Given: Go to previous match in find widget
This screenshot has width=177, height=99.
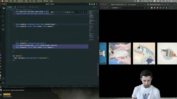Looking at the screenshot, I should (79, 12).
